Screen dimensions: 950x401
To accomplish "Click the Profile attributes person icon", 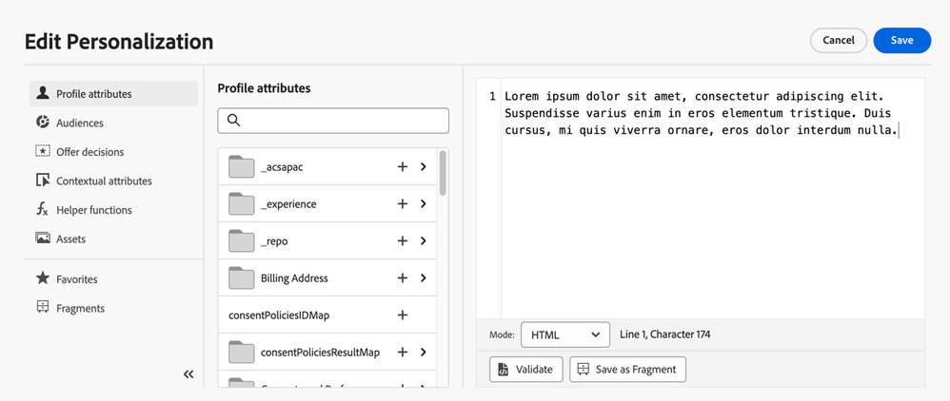I will (42, 93).
